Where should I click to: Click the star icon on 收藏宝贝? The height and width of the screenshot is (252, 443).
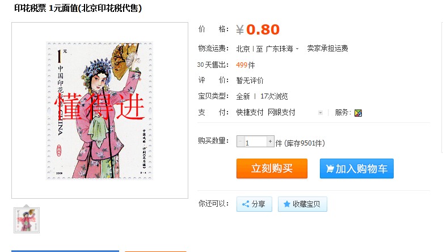tap(287, 204)
